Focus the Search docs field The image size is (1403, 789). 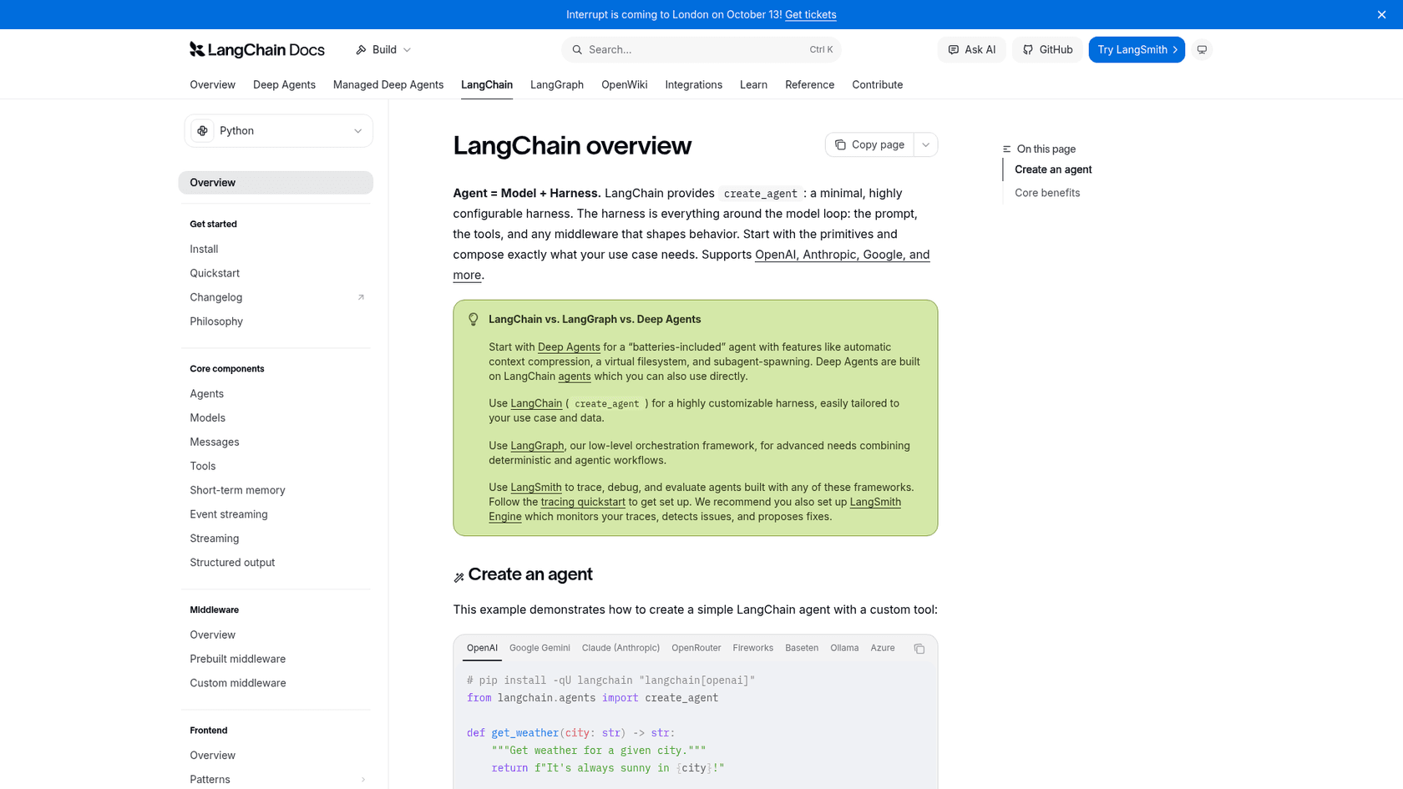coord(701,50)
